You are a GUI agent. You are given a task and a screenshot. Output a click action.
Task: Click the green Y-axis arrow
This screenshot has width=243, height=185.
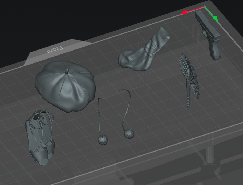216,19
